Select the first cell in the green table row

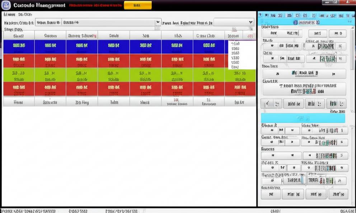pyautogui.click(x=19, y=75)
